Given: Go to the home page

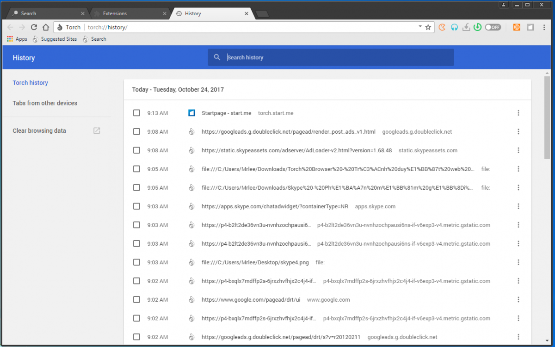Looking at the screenshot, I should pyautogui.click(x=45, y=27).
